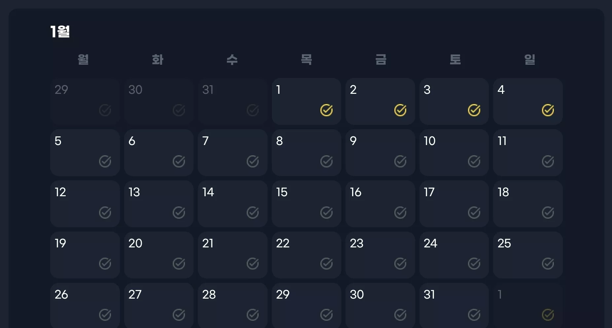The width and height of the screenshot is (612, 328).
Task: Click the yellow check circle on day 4
Action: [x=548, y=110]
